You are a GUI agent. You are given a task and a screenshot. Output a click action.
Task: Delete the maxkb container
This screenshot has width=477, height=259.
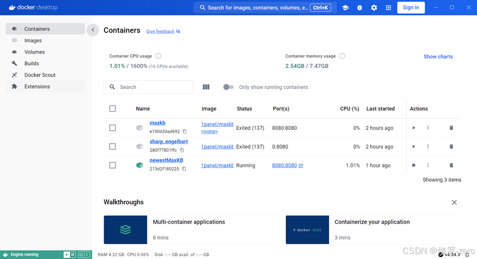click(451, 128)
